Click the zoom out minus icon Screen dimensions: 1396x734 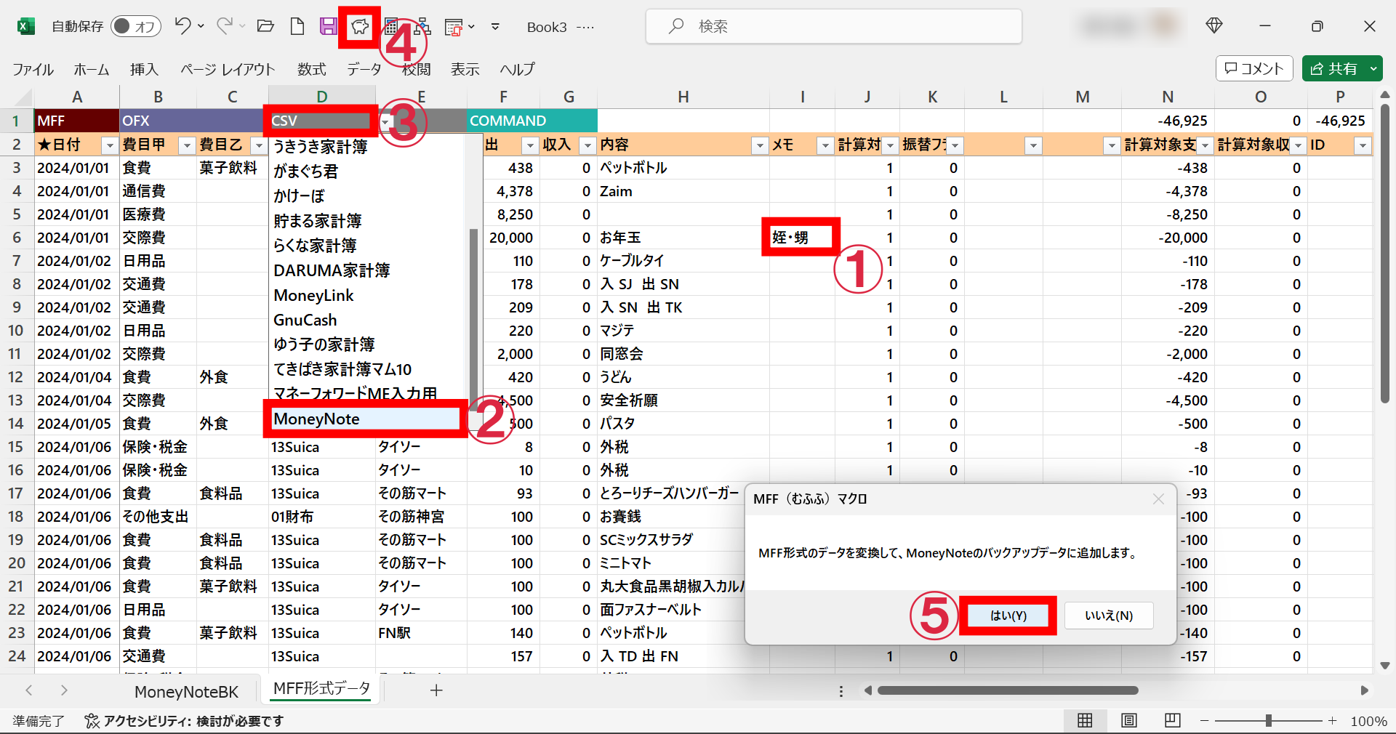(1204, 721)
